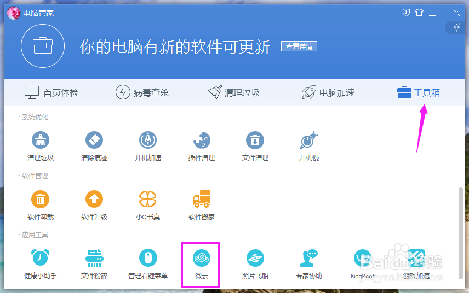Viewport: 469px width, 293px height.
Task: Click the 查看详情 button
Action: coord(299,46)
